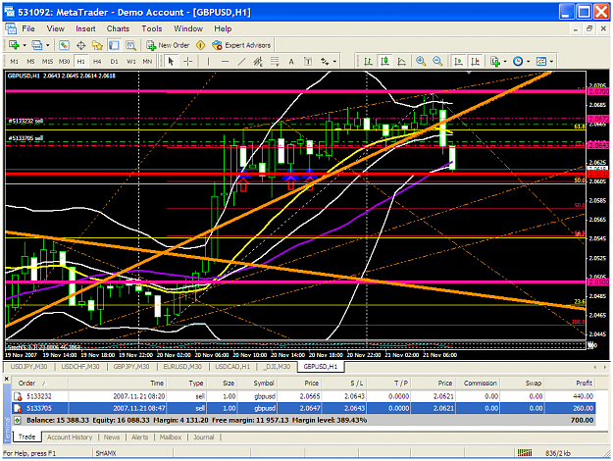
Task: Open the File menu
Action: [x=28, y=28]
